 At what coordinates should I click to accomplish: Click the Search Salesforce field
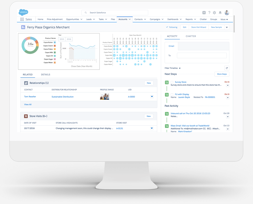(115, 13)
